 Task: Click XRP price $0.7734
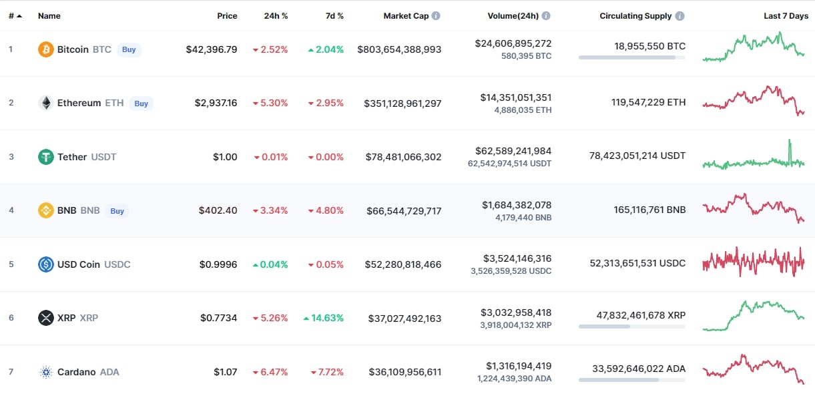point(219,318)
